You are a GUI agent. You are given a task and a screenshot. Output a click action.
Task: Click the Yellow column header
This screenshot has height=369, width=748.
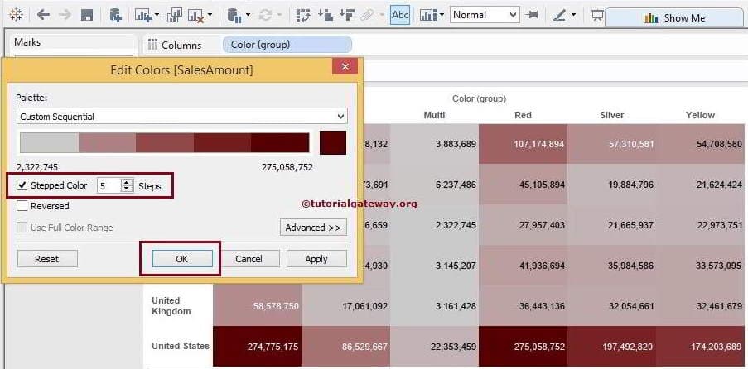pyautogui.click(x=700, y=115)
